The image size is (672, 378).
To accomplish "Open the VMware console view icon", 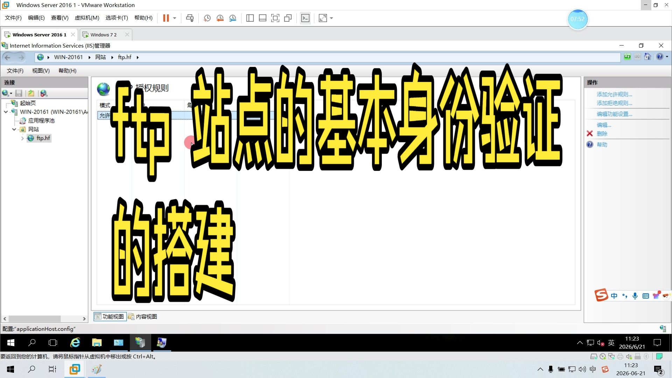I will tap(305, 18).
